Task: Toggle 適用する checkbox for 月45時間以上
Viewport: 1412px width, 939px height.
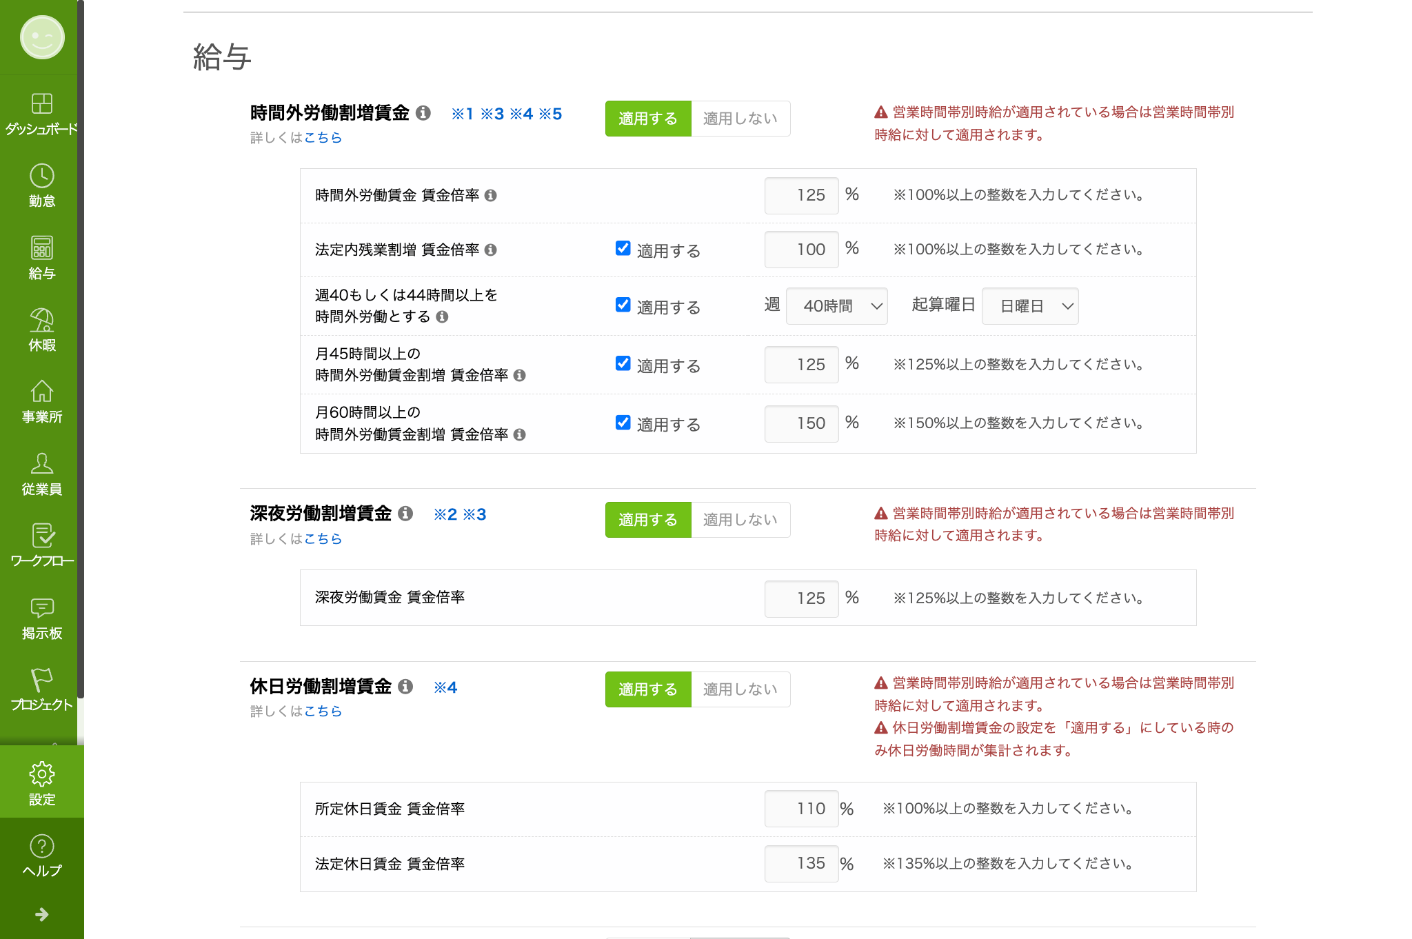Action: [x=623, y=363]
